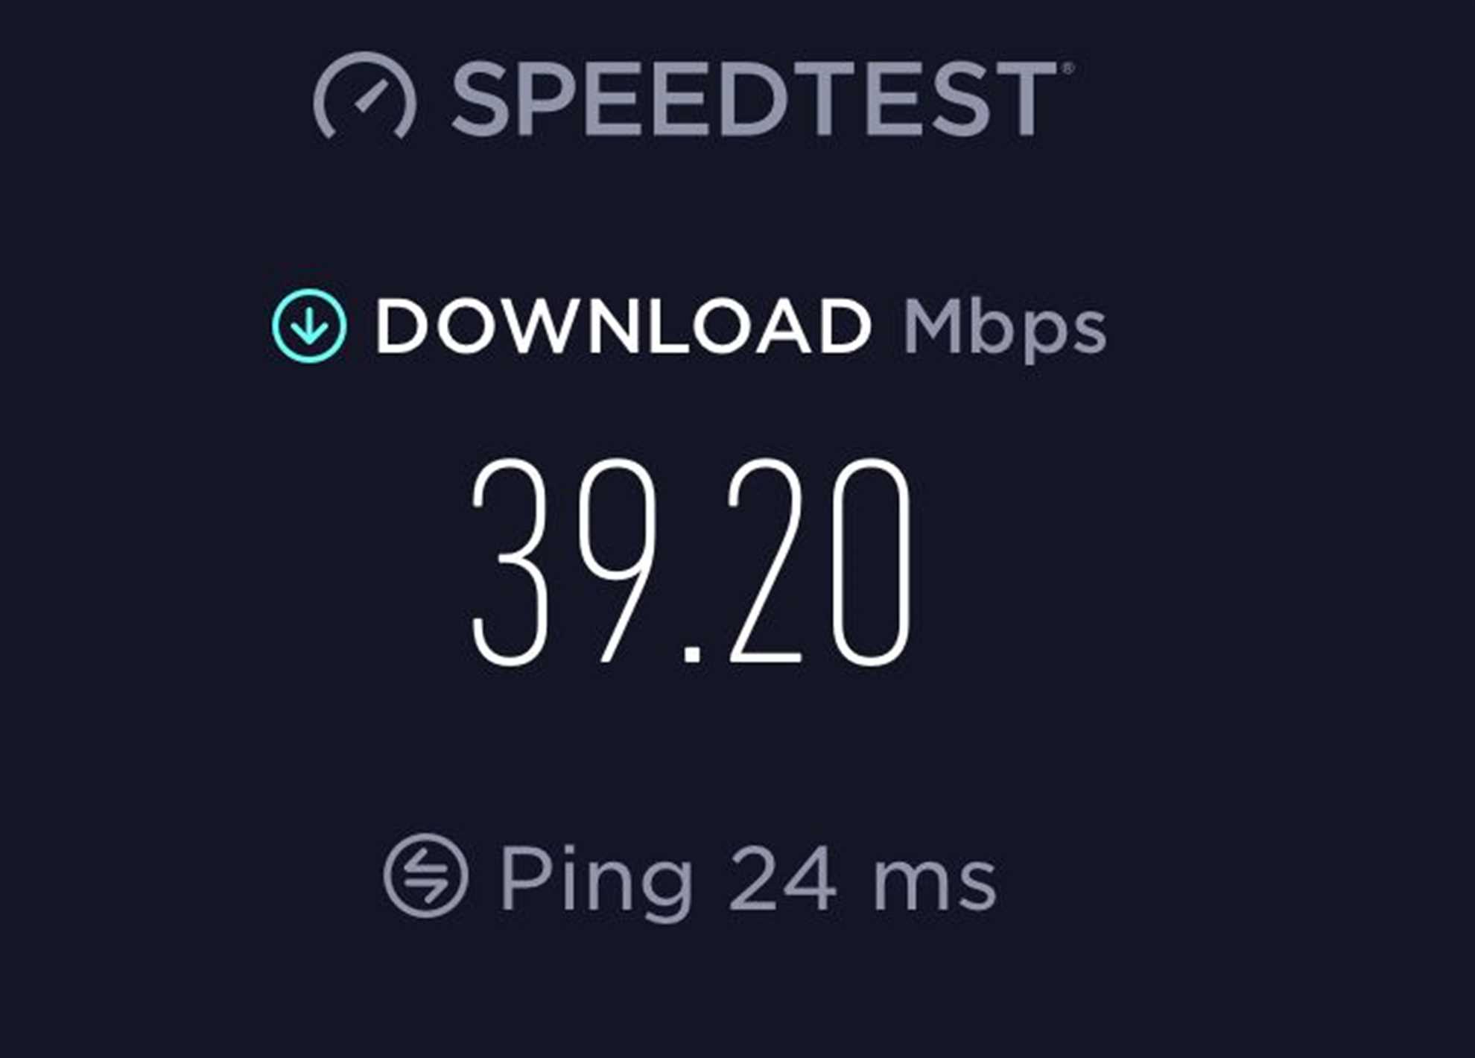Click the 39.20 download speed result
The image size is (1475, 1058).
click(692, 562)
